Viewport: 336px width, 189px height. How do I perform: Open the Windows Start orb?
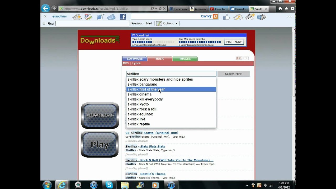[x=47, y=185]
